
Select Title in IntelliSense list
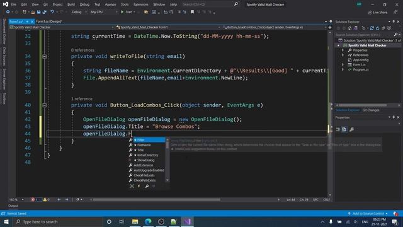point(147,150)
